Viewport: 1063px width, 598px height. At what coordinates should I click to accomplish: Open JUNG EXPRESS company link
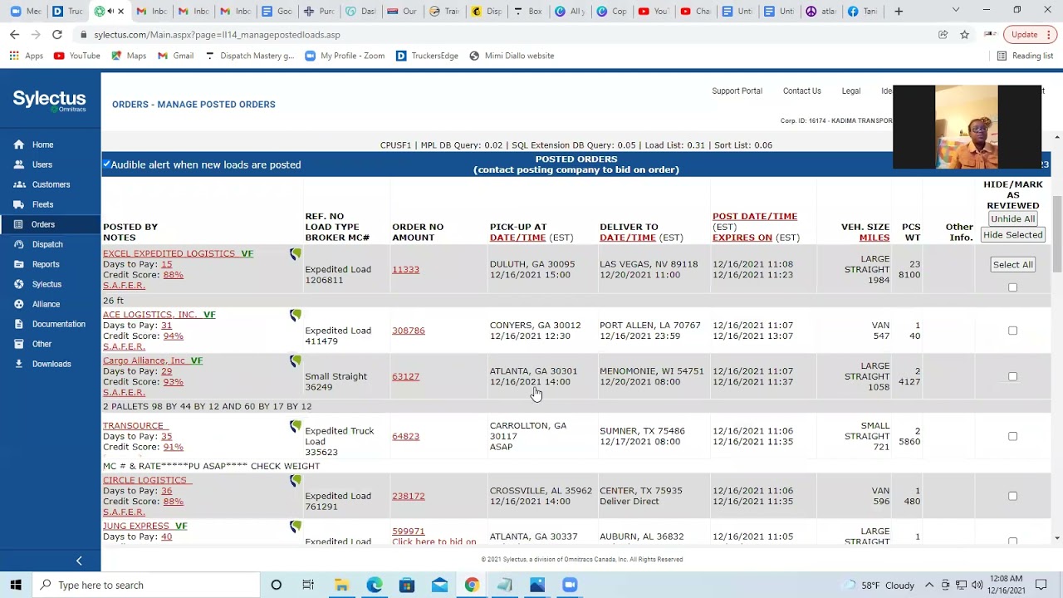pos(135,526)
